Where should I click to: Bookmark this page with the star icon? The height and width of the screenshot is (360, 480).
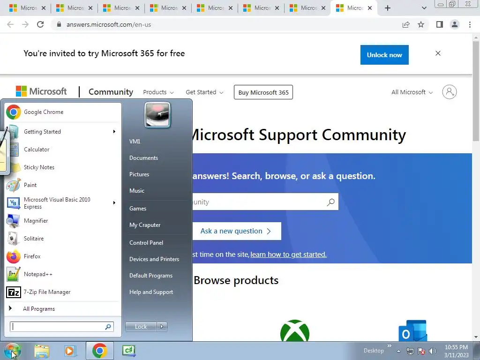pyautogui.click(x=421, y=24)
